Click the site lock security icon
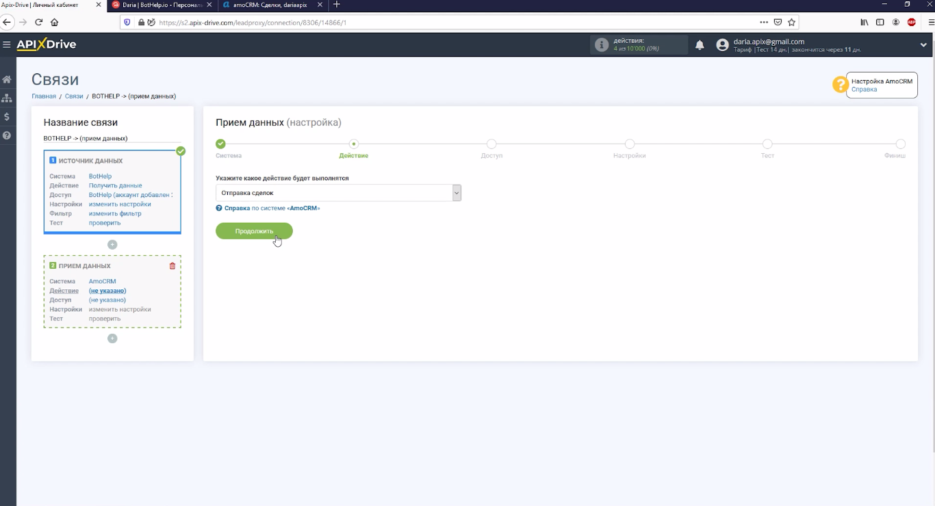The height and width of the screenshot is (506, 935). pyautogui.click(x=142, y=22)
